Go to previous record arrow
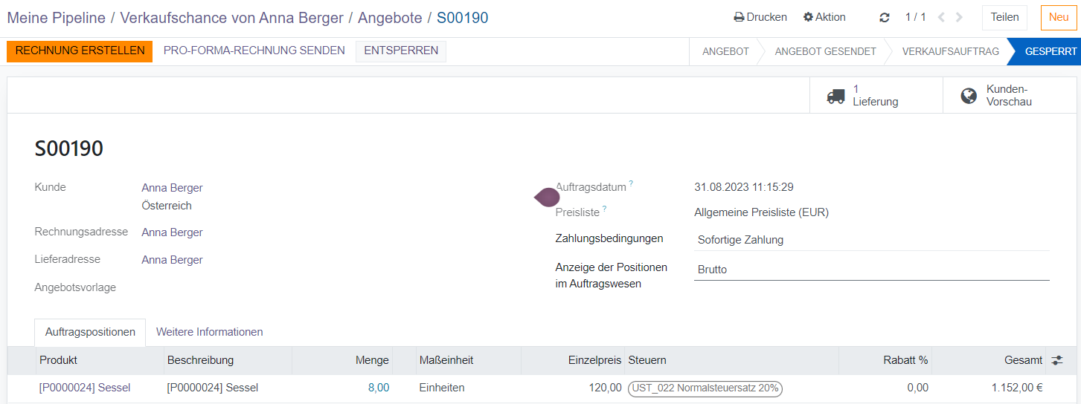 tap(941, 17)
